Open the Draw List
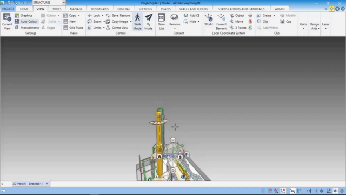 click(162, 22)
